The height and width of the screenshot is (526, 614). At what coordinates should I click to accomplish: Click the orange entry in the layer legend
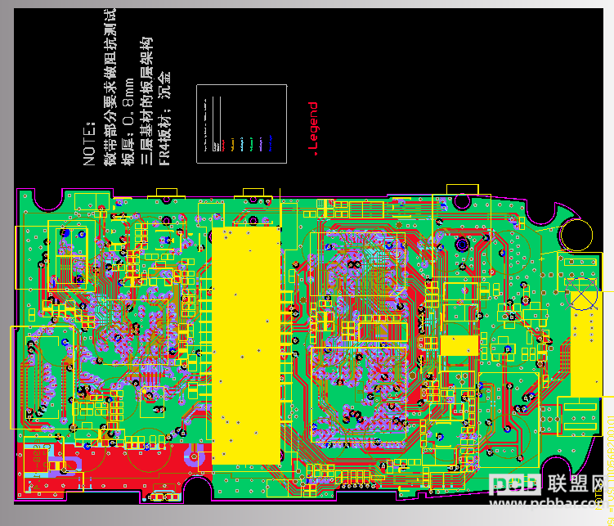(232, 145)
